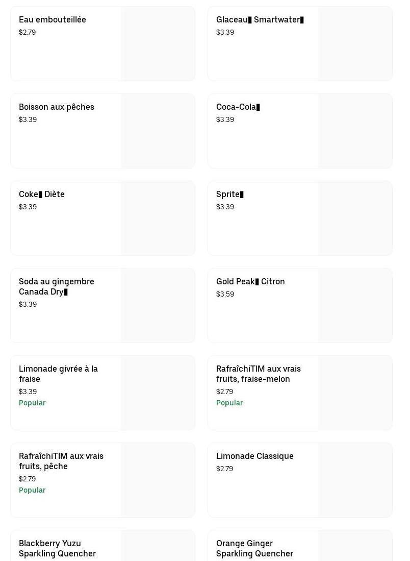Select the Coke Diète item
This screenshot has height=561, width=410.
(42, 194)
